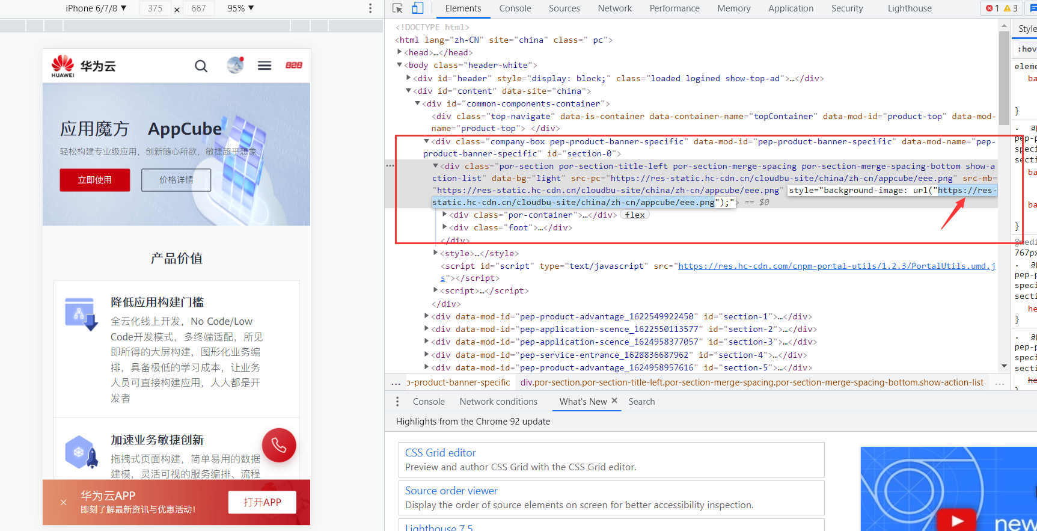The width and height of the screenshot is (1037, 531).
Task: Click the 加速业务敏捷创新 feature icon
Action: click(x=81, y=452)
